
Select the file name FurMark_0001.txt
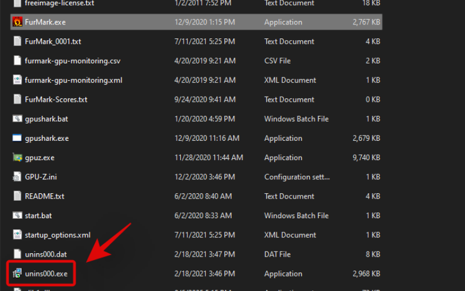[x=53, y=41]
